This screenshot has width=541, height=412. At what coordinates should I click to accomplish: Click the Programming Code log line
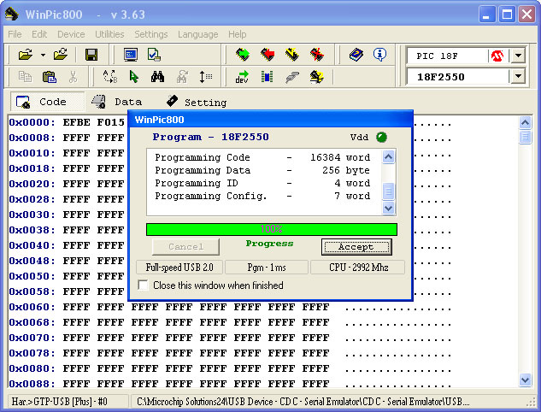pos(262,157)
